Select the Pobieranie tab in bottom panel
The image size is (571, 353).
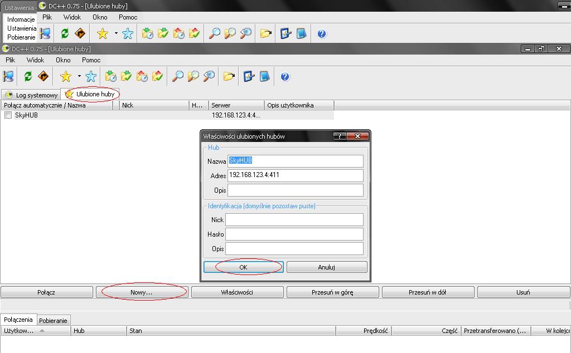tap(54, 320)
